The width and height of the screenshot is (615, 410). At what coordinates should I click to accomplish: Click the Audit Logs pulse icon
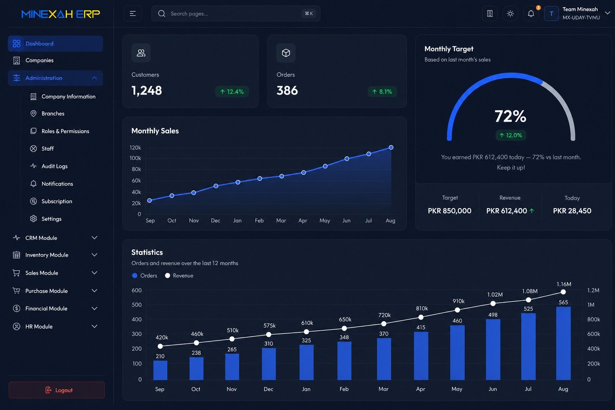[34, 166]
